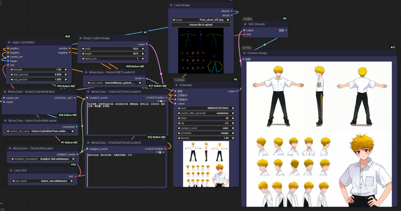Click the IMAGE output socket on Load Image

[x=232, y=11]
